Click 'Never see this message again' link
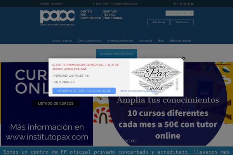This screenshot has height=155, width=233. pos(138,91)
